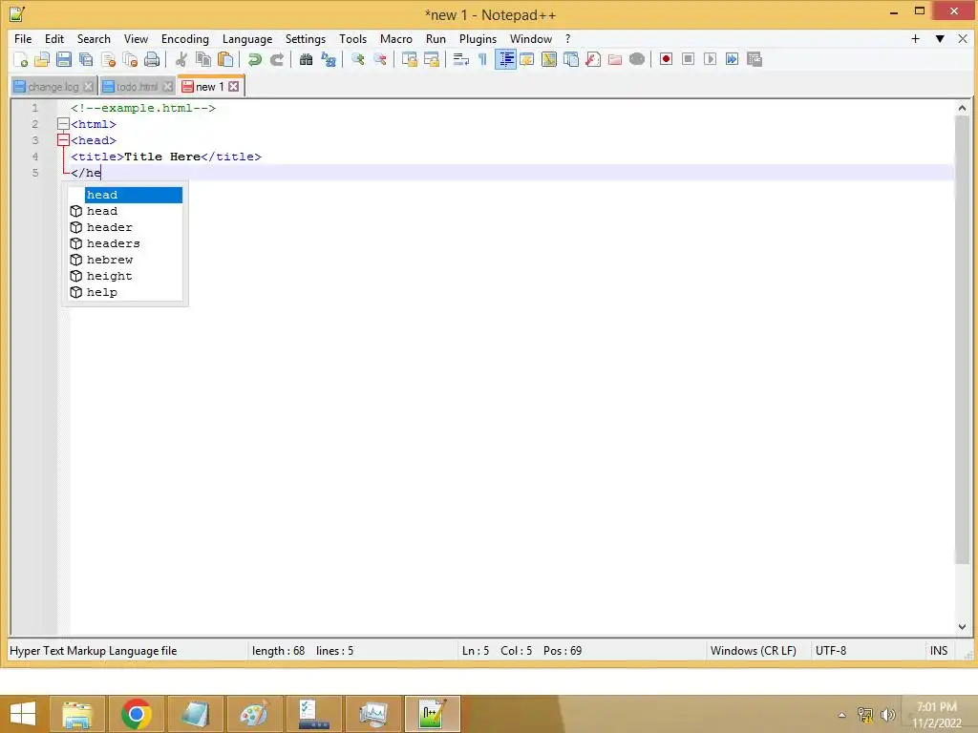
Task: Start macro recording with red dot
Action: pos(666,59)
